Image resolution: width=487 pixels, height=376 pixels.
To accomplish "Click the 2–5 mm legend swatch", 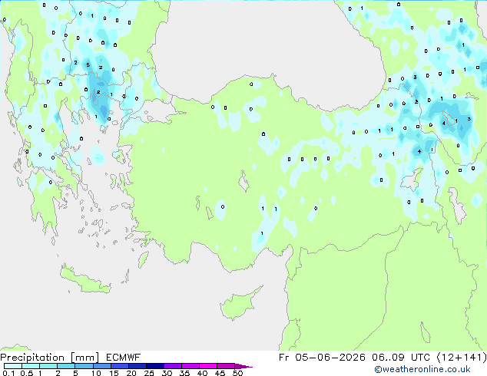I will point(66,366).
